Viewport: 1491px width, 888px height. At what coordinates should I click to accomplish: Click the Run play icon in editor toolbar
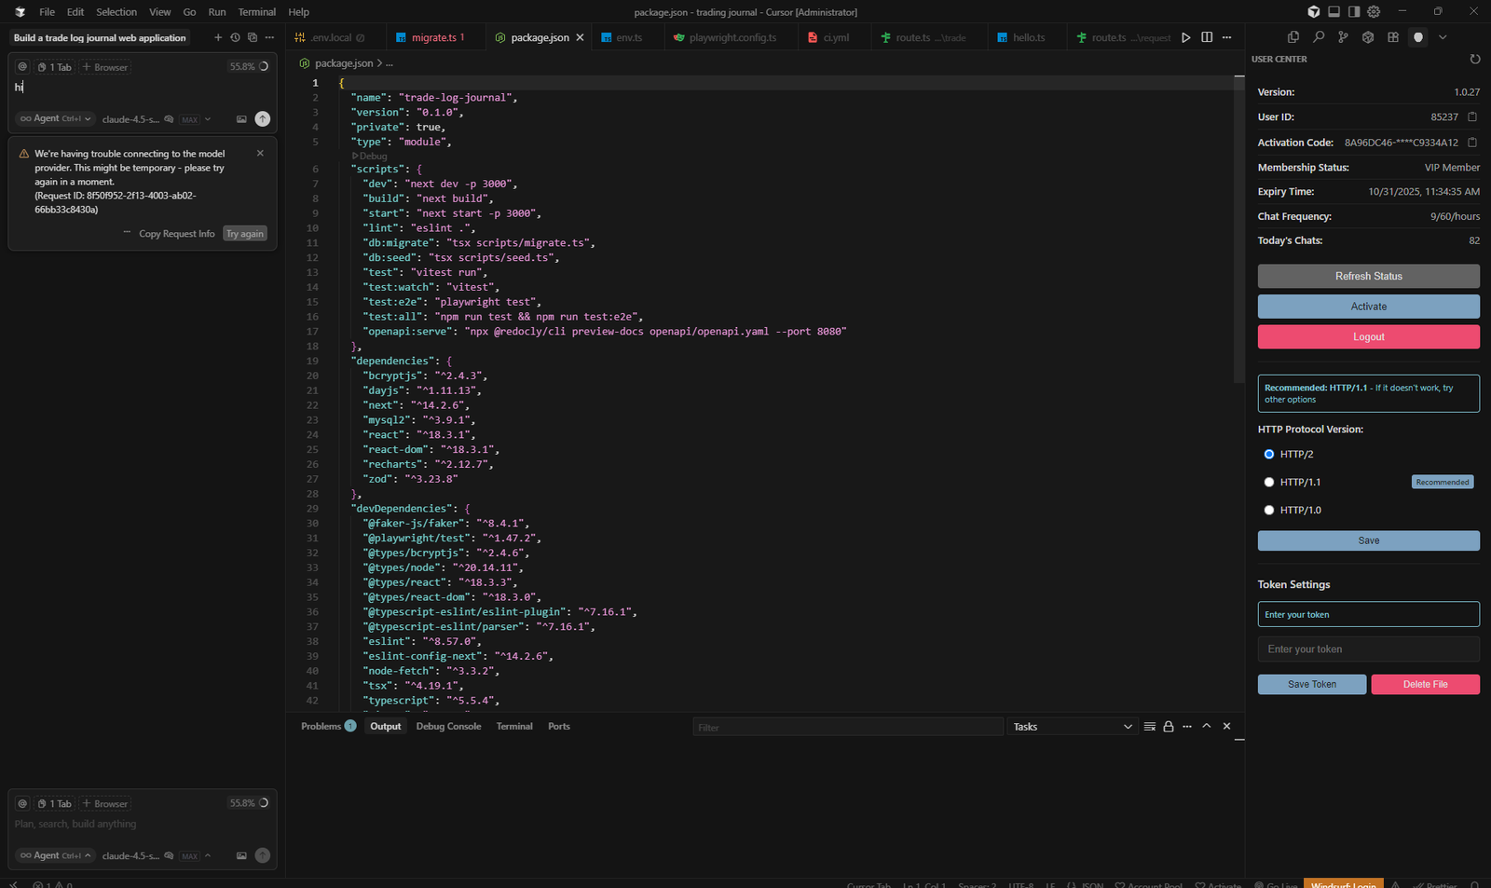(x=1186, y=37)
